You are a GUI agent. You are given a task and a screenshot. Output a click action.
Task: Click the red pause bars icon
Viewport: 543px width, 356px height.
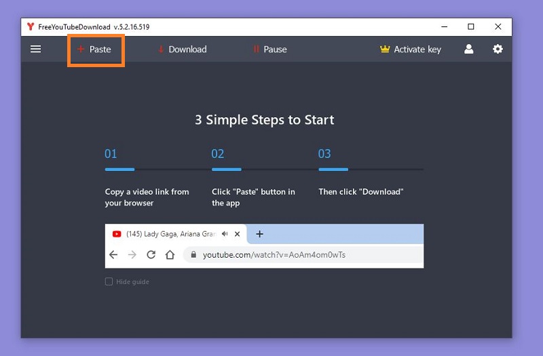pyautogui.click(x=257, y=50)
